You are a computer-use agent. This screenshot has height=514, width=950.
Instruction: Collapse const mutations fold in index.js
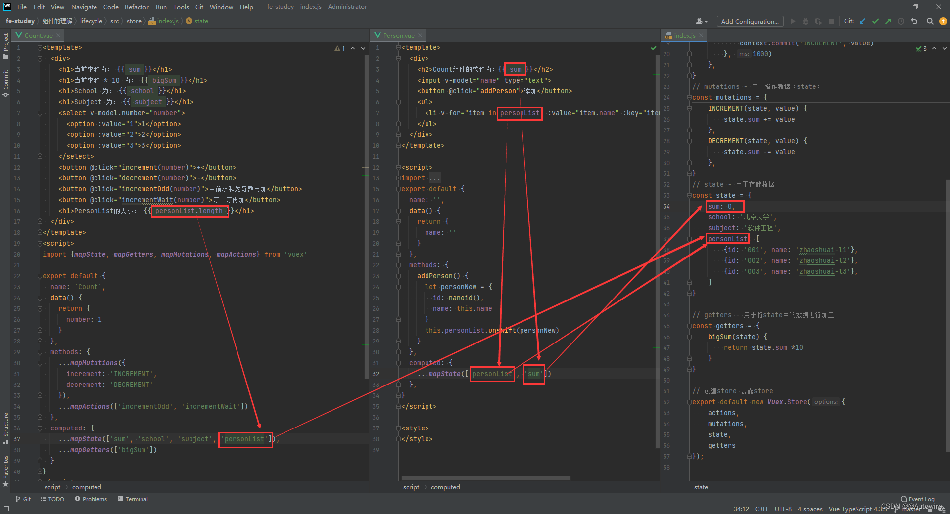pos(689,97)
